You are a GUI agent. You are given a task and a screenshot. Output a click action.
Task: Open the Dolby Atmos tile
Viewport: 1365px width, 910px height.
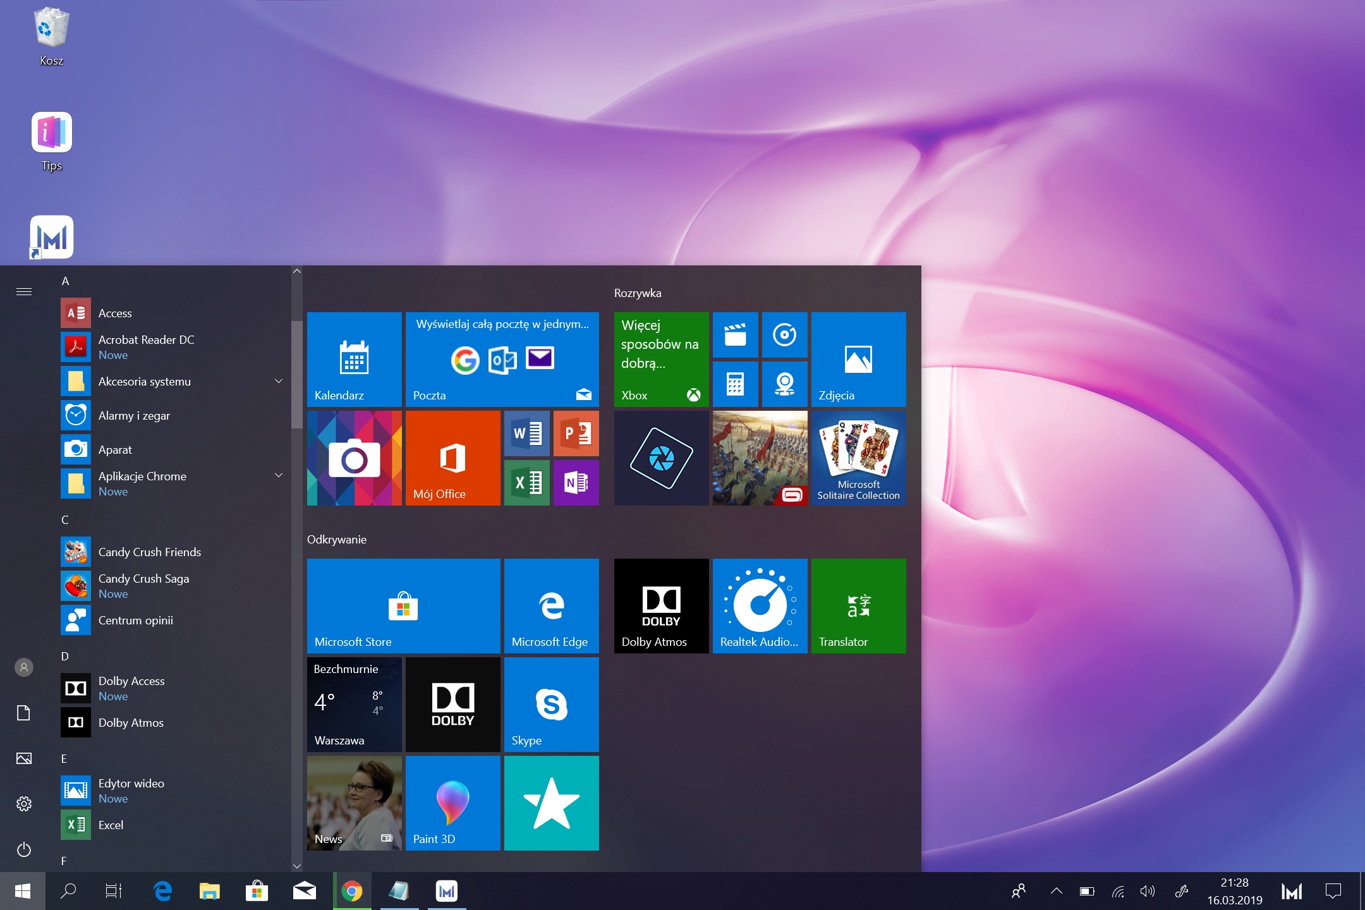click(662, 606)
